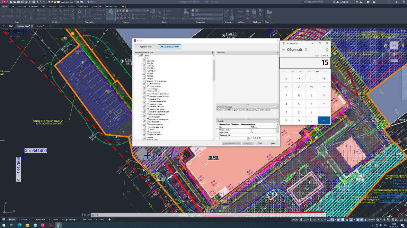407x228 pixels.
Task: Open the Annotate ribbon tab
Action: (22, 6)
